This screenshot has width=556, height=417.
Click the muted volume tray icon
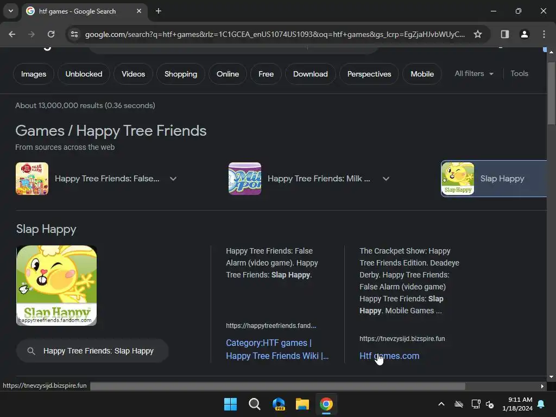pyautogui.click(x=490, y=404)
